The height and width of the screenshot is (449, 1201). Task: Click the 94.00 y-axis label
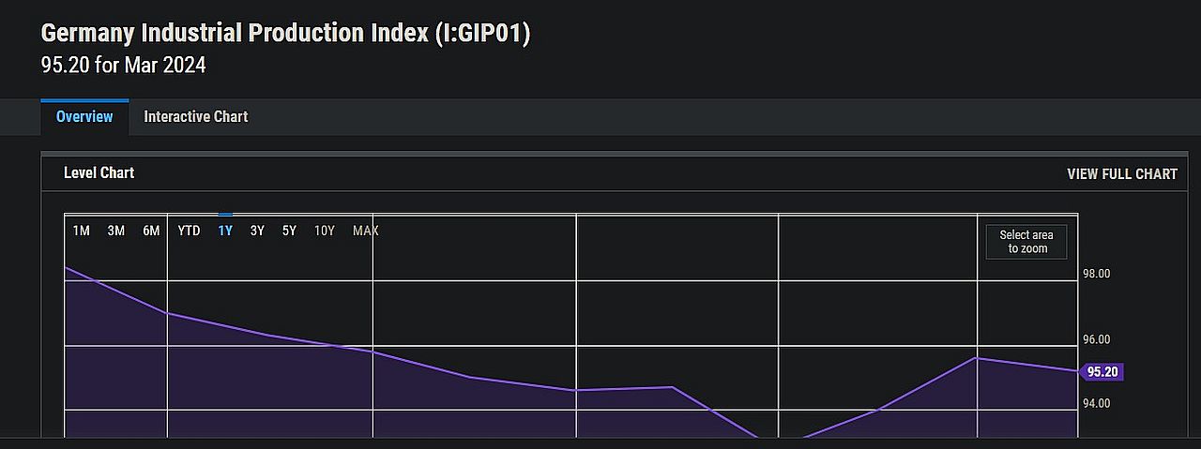(1097, 404)
